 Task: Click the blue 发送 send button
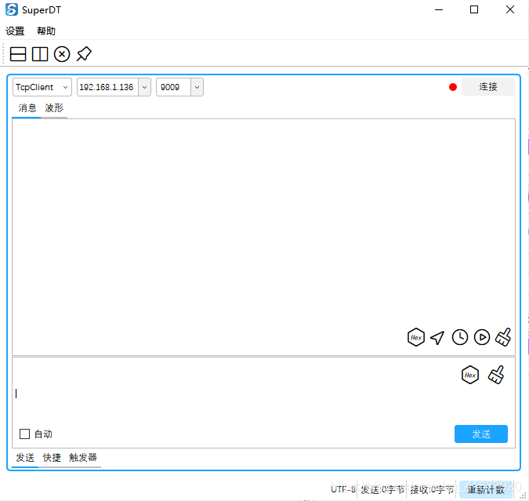[x=480, y=434]
